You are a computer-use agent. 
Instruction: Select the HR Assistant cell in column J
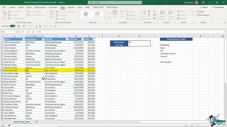176,62
